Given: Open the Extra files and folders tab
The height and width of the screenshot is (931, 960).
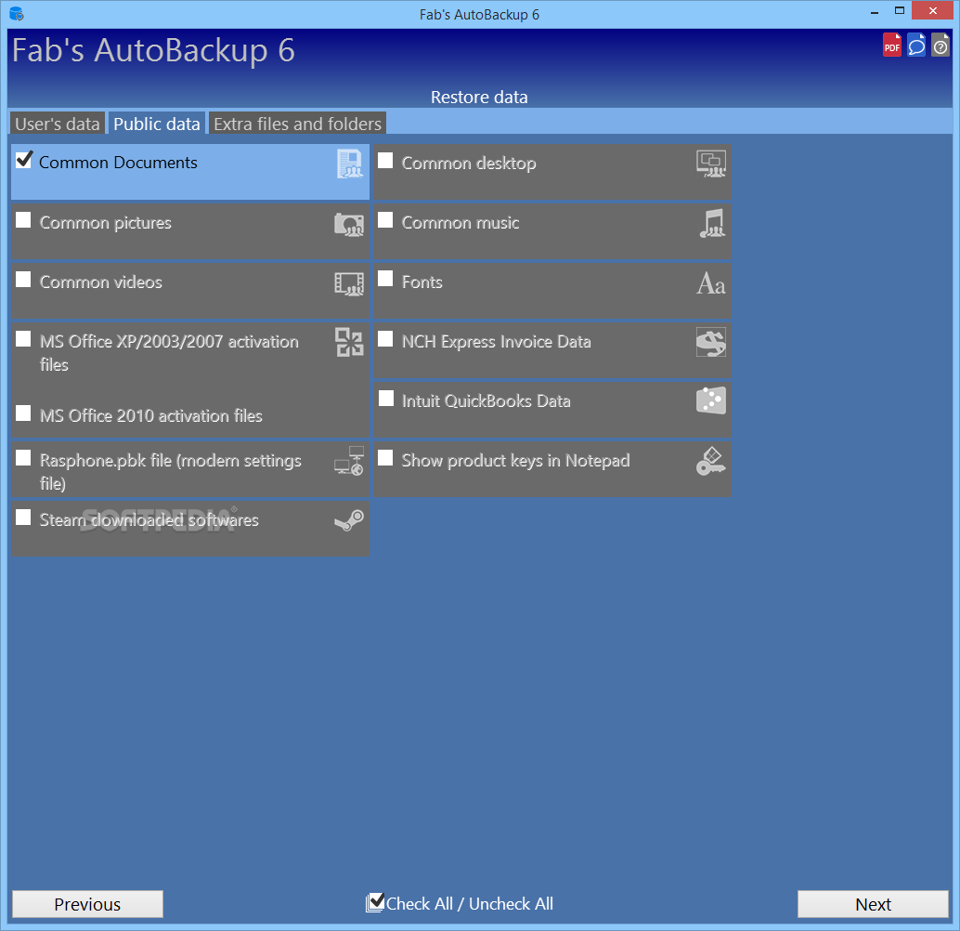Looking at the screenshot, I should (297, 124).
